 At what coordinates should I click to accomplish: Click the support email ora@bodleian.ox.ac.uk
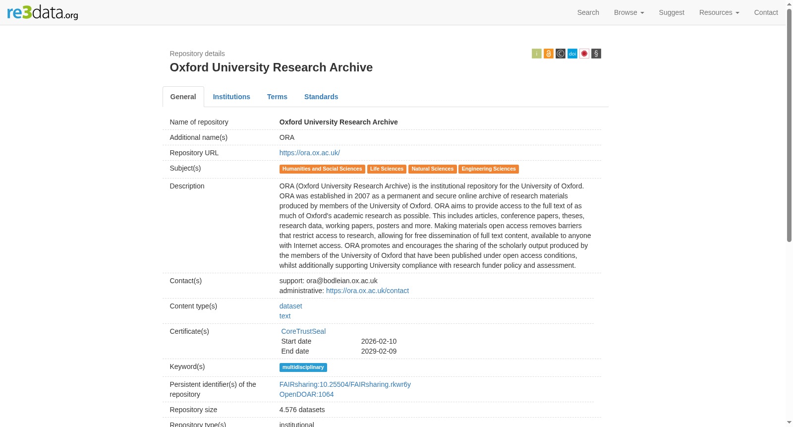coord(342,281)
